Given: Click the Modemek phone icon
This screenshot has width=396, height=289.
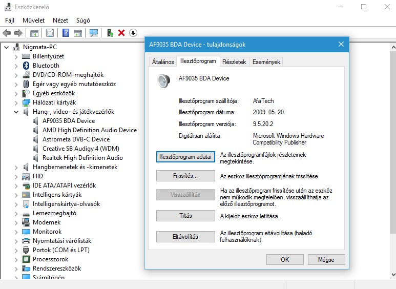Looking at the screenshot, I should click(x=26, y=222).
